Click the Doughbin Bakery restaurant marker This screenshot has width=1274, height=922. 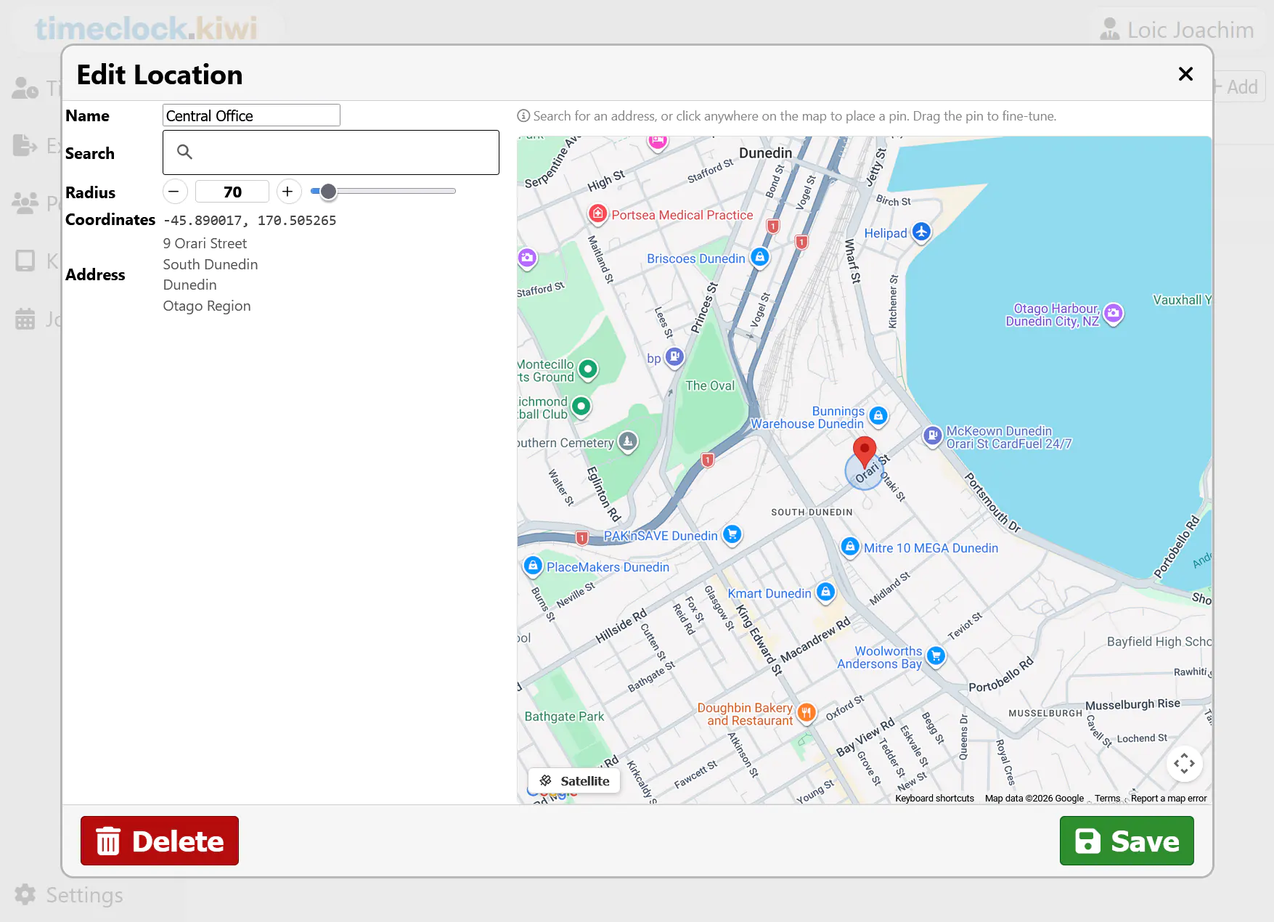click(x=807, y=713)
